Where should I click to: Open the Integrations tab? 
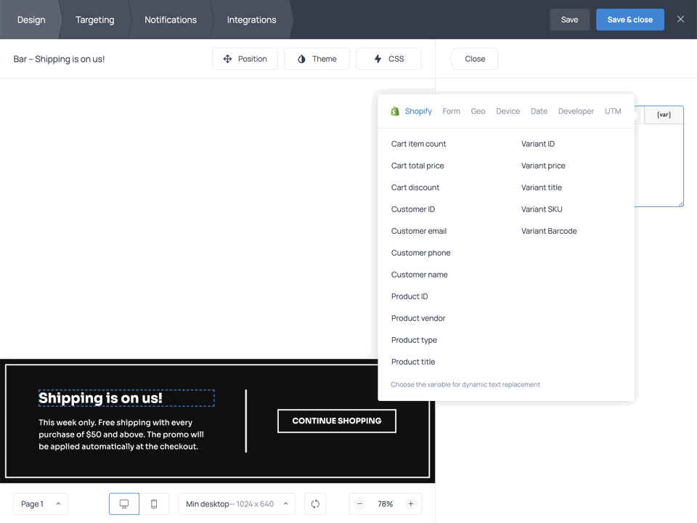251,20
